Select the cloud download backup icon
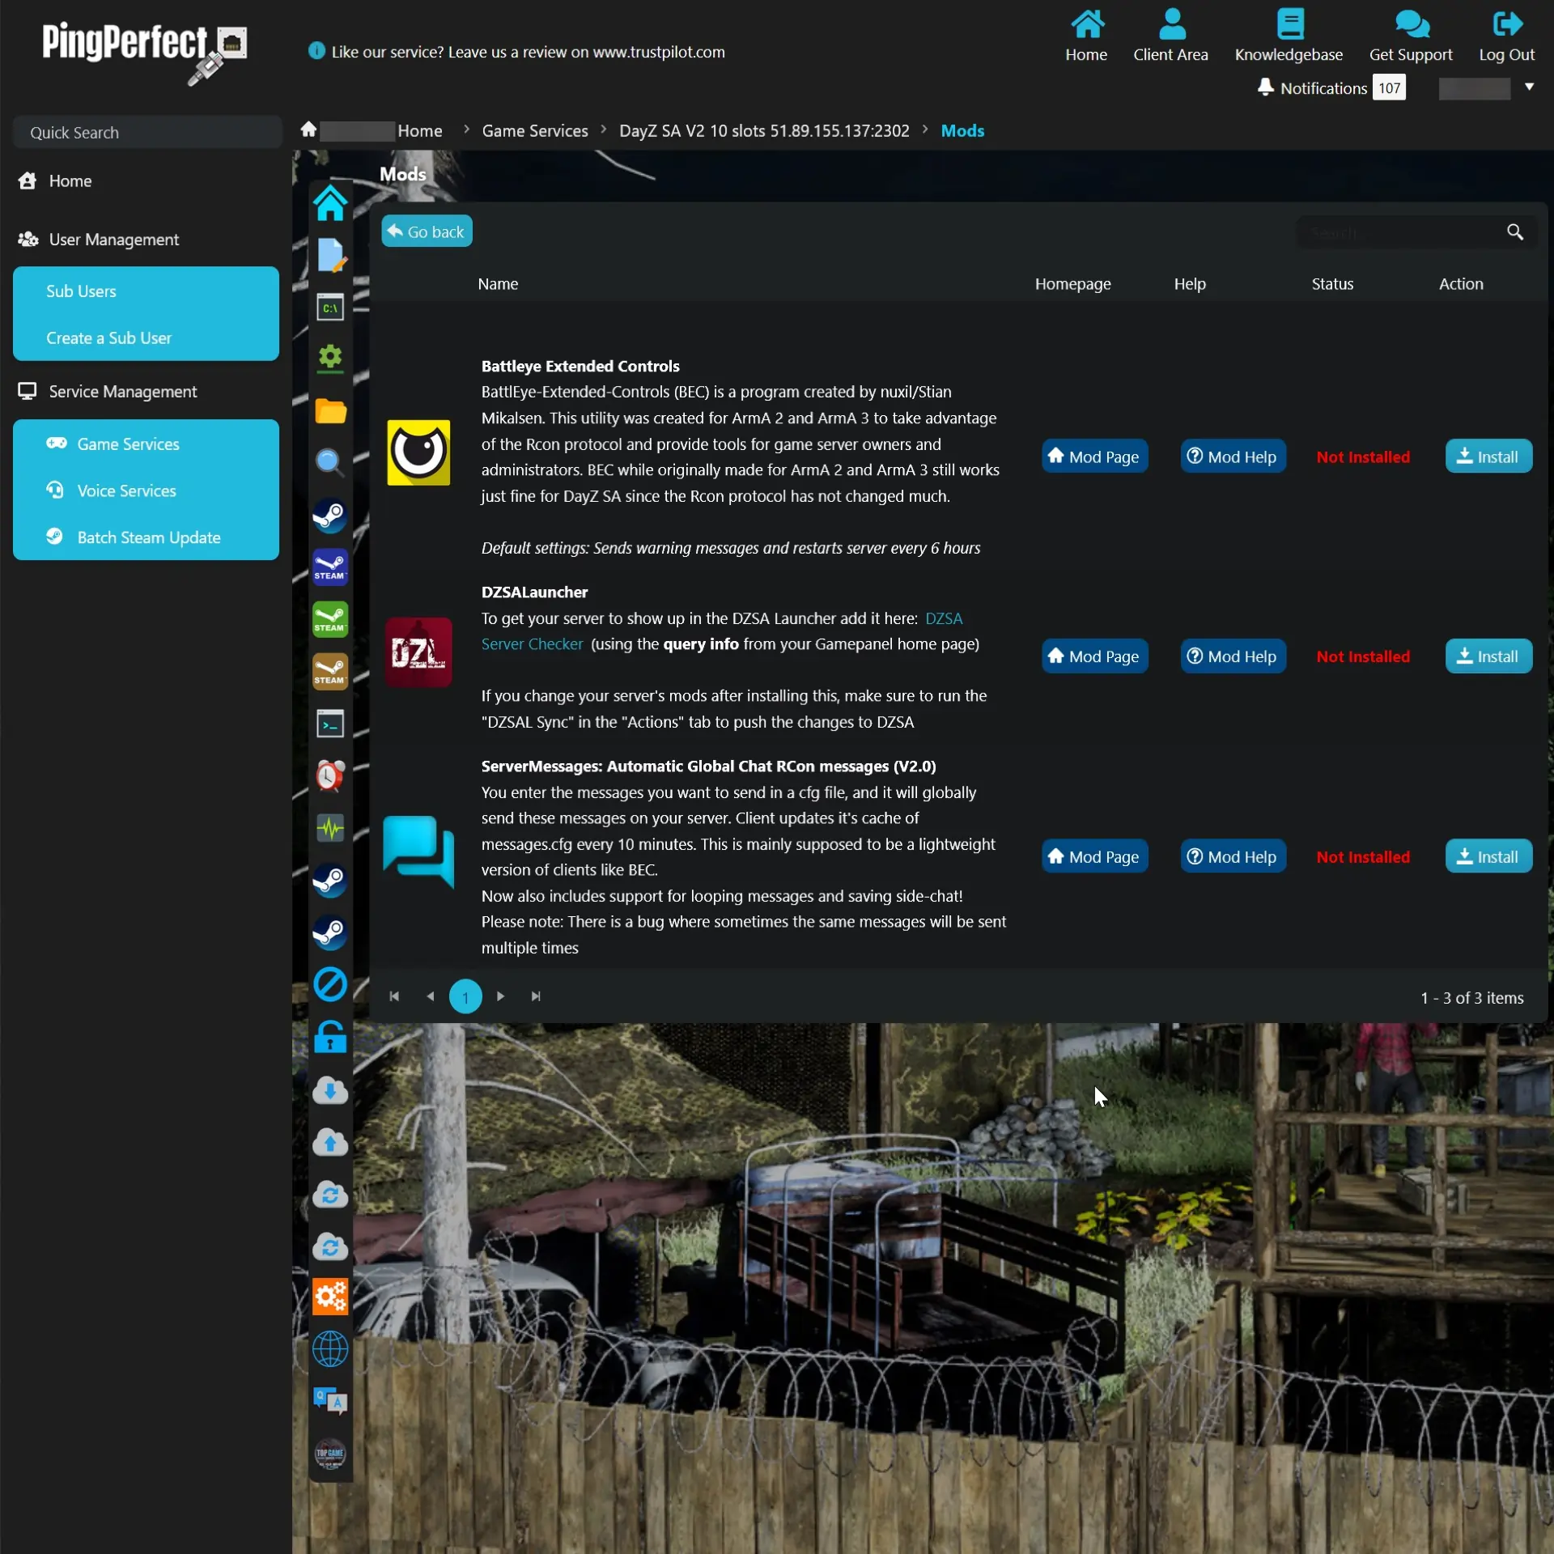This screenshot has height=1554, width=1554. tap(330, 1090)
